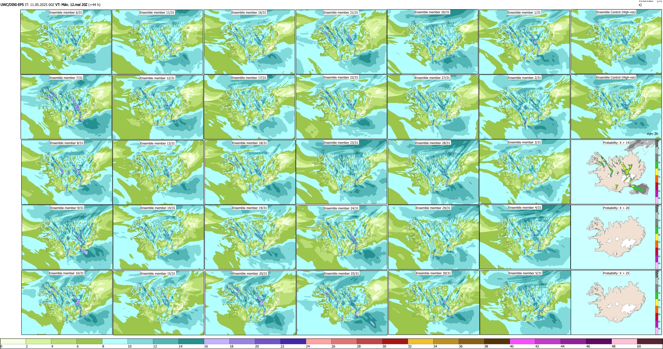Click the Ensemble member 10/31 map panel
The height and width of the screenshot is (349, 663).
tap(67, 303)
